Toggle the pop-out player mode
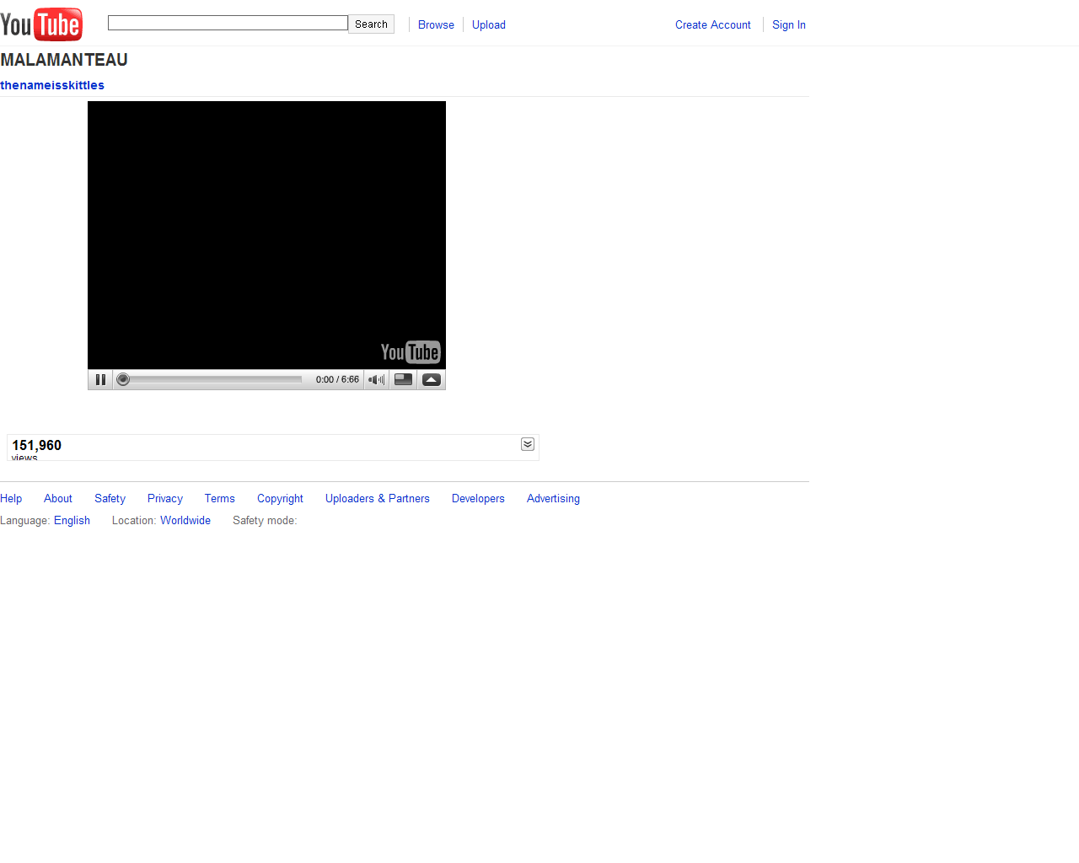Image resolution: width=1079 pixels, height=863 pixels. (x=403, y=379)
